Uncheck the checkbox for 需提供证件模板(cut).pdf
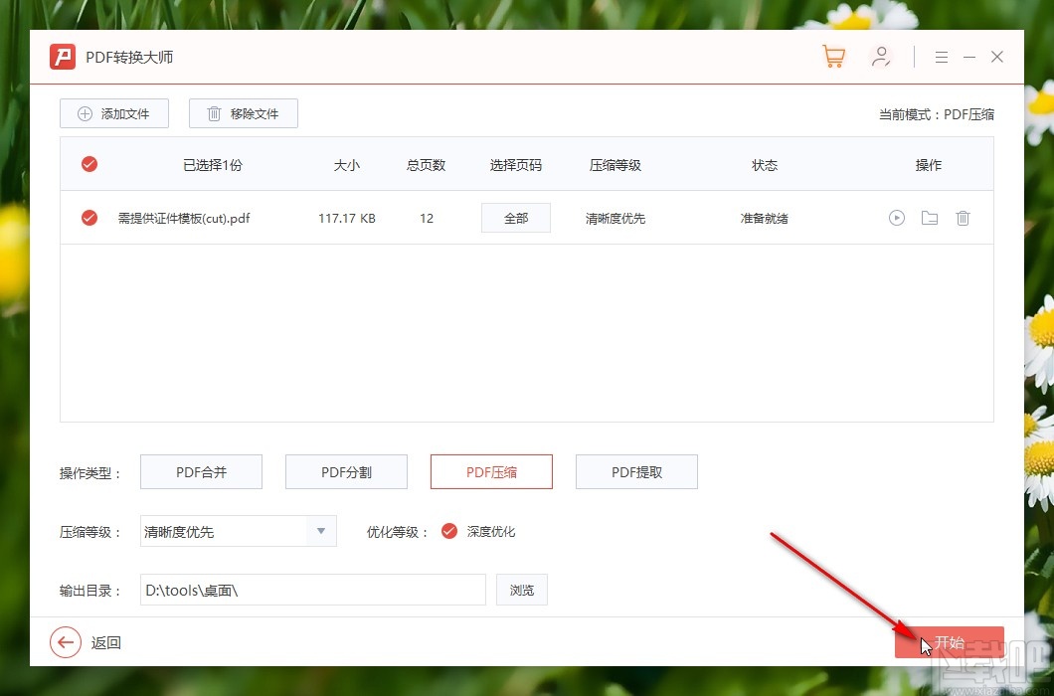 pos(88,218)
